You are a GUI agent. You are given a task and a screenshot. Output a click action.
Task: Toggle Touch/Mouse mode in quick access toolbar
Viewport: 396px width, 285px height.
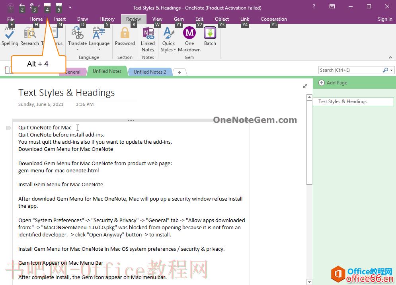point(33,7)
